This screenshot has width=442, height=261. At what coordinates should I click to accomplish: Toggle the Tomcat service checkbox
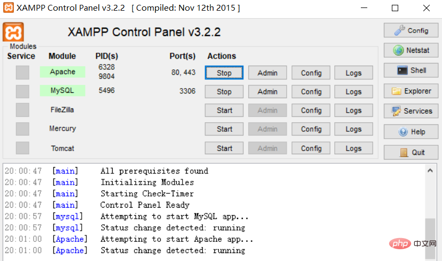(22, 148)
